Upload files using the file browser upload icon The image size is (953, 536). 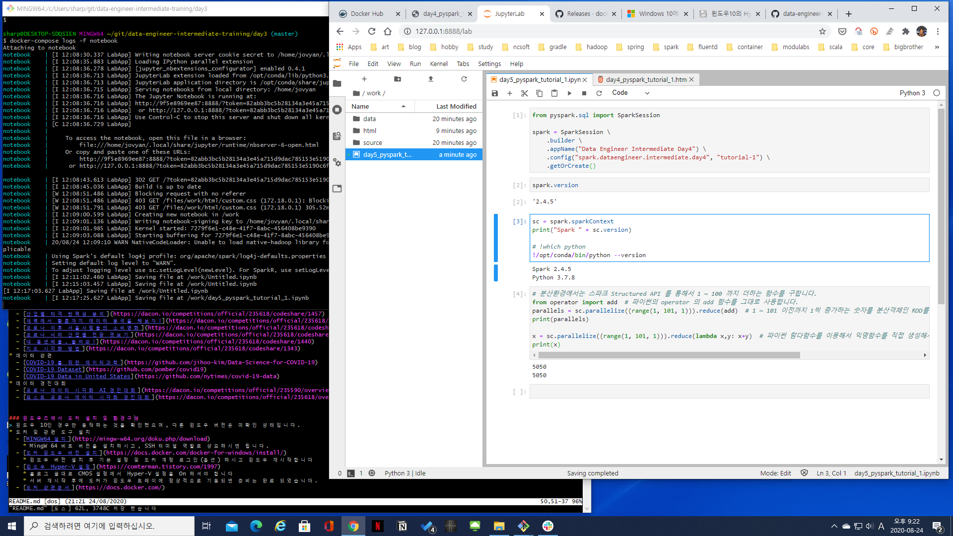[x=431, y=79]
